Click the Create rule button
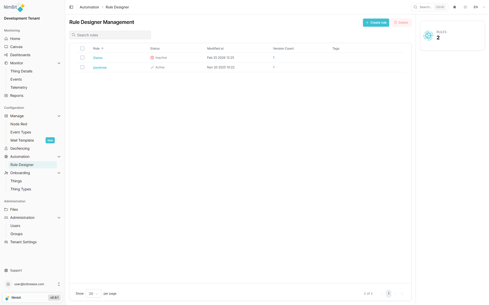The width and height of the screenshot is (489, 305). [376, 23]
